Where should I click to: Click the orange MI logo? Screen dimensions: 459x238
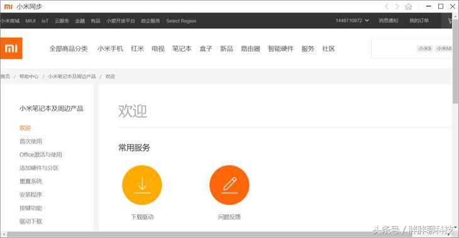tap(11, 48)
